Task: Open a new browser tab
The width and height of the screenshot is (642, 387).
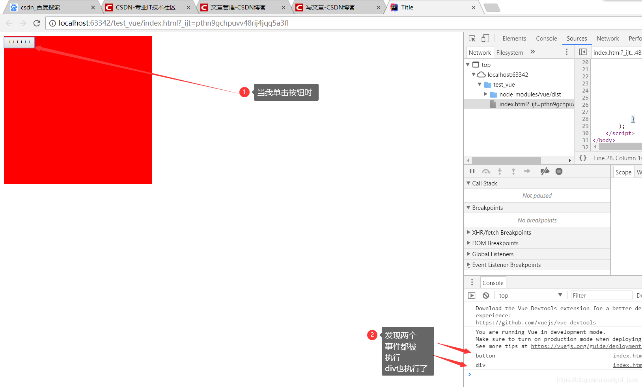Action: (492, 7)
